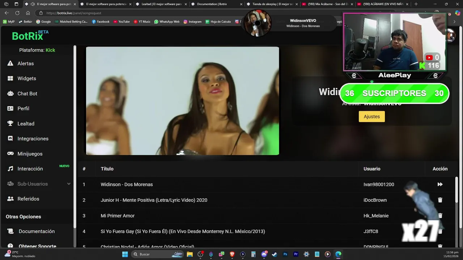
Task: Click the Usuario column header
Action: click(372, 169)
